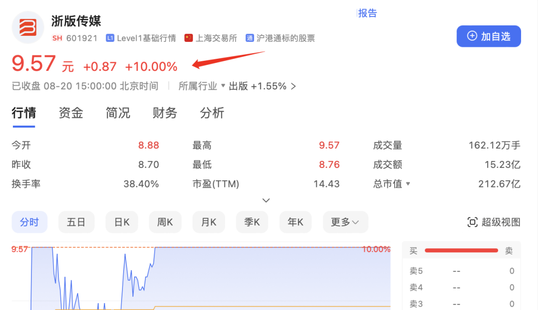Select the 日K chart period

[x=122, y=222]
